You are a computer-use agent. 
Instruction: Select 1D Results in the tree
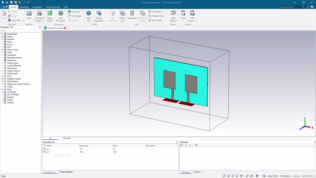12,92
